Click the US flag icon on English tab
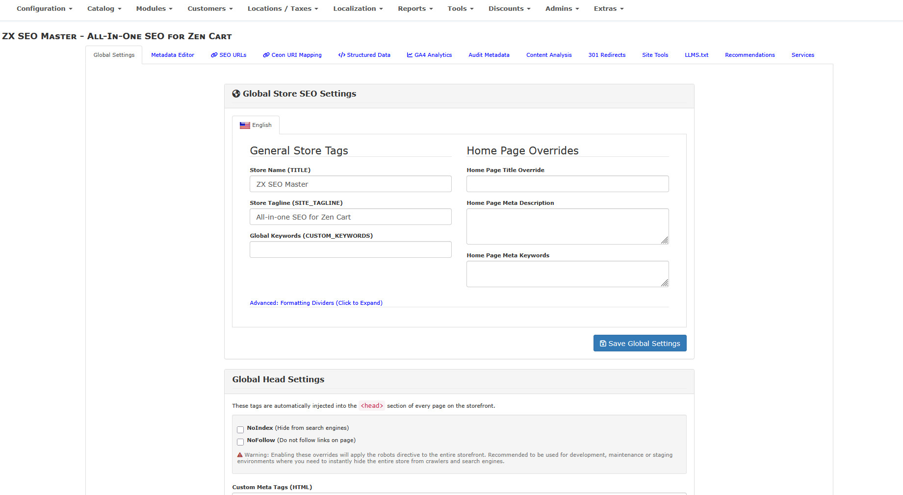903x495 pixels. pyautogui.click(x=245, y=125)
